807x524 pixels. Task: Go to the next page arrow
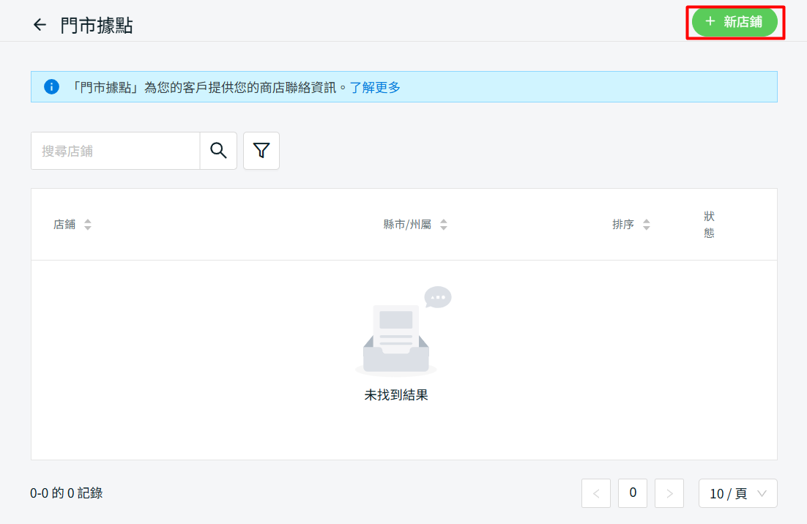669,493
